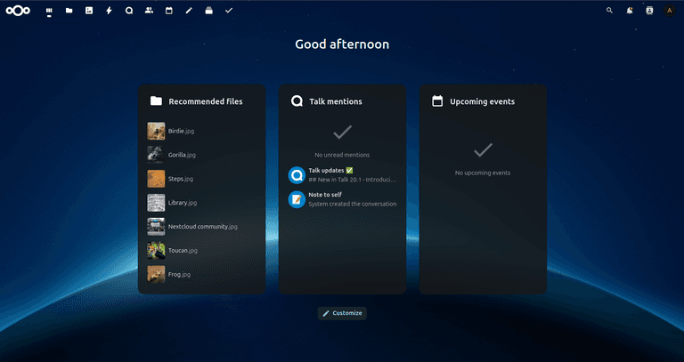Open the Activity app

109,11
